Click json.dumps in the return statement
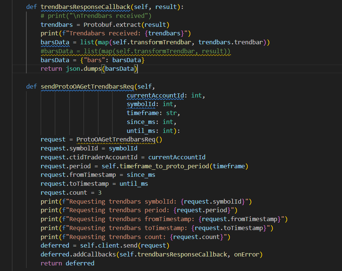This screenshot has width=342, height=271. (x=83, y=69)
